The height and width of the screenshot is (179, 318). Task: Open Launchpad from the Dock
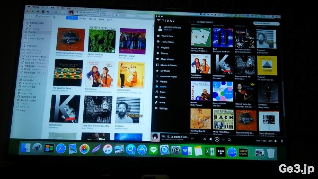37,148
